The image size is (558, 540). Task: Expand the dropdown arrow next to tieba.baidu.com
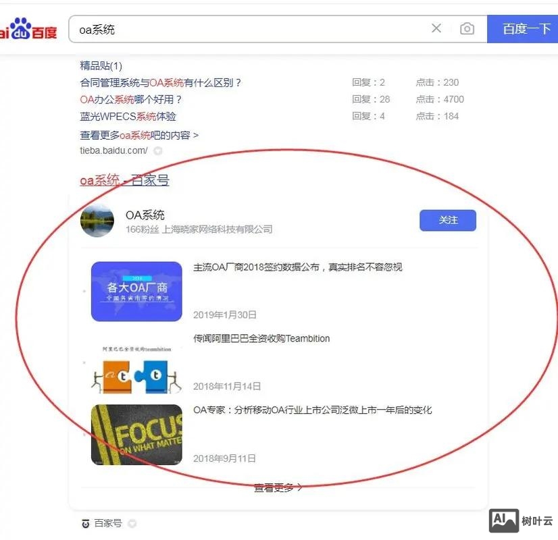click(x=156, y=151)
